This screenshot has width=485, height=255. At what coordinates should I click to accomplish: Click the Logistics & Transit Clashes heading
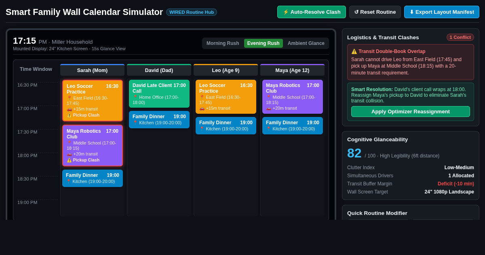click(383, 37)
